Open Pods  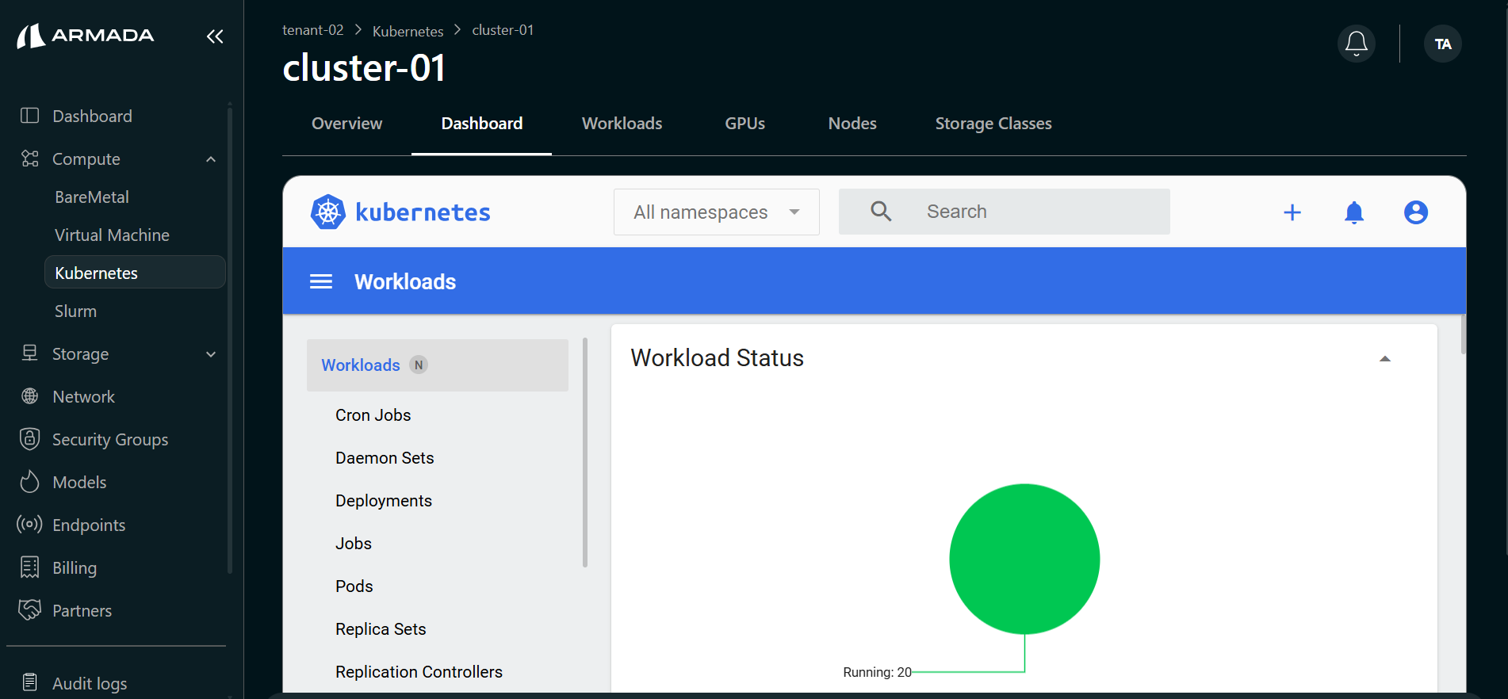[354, 586]
